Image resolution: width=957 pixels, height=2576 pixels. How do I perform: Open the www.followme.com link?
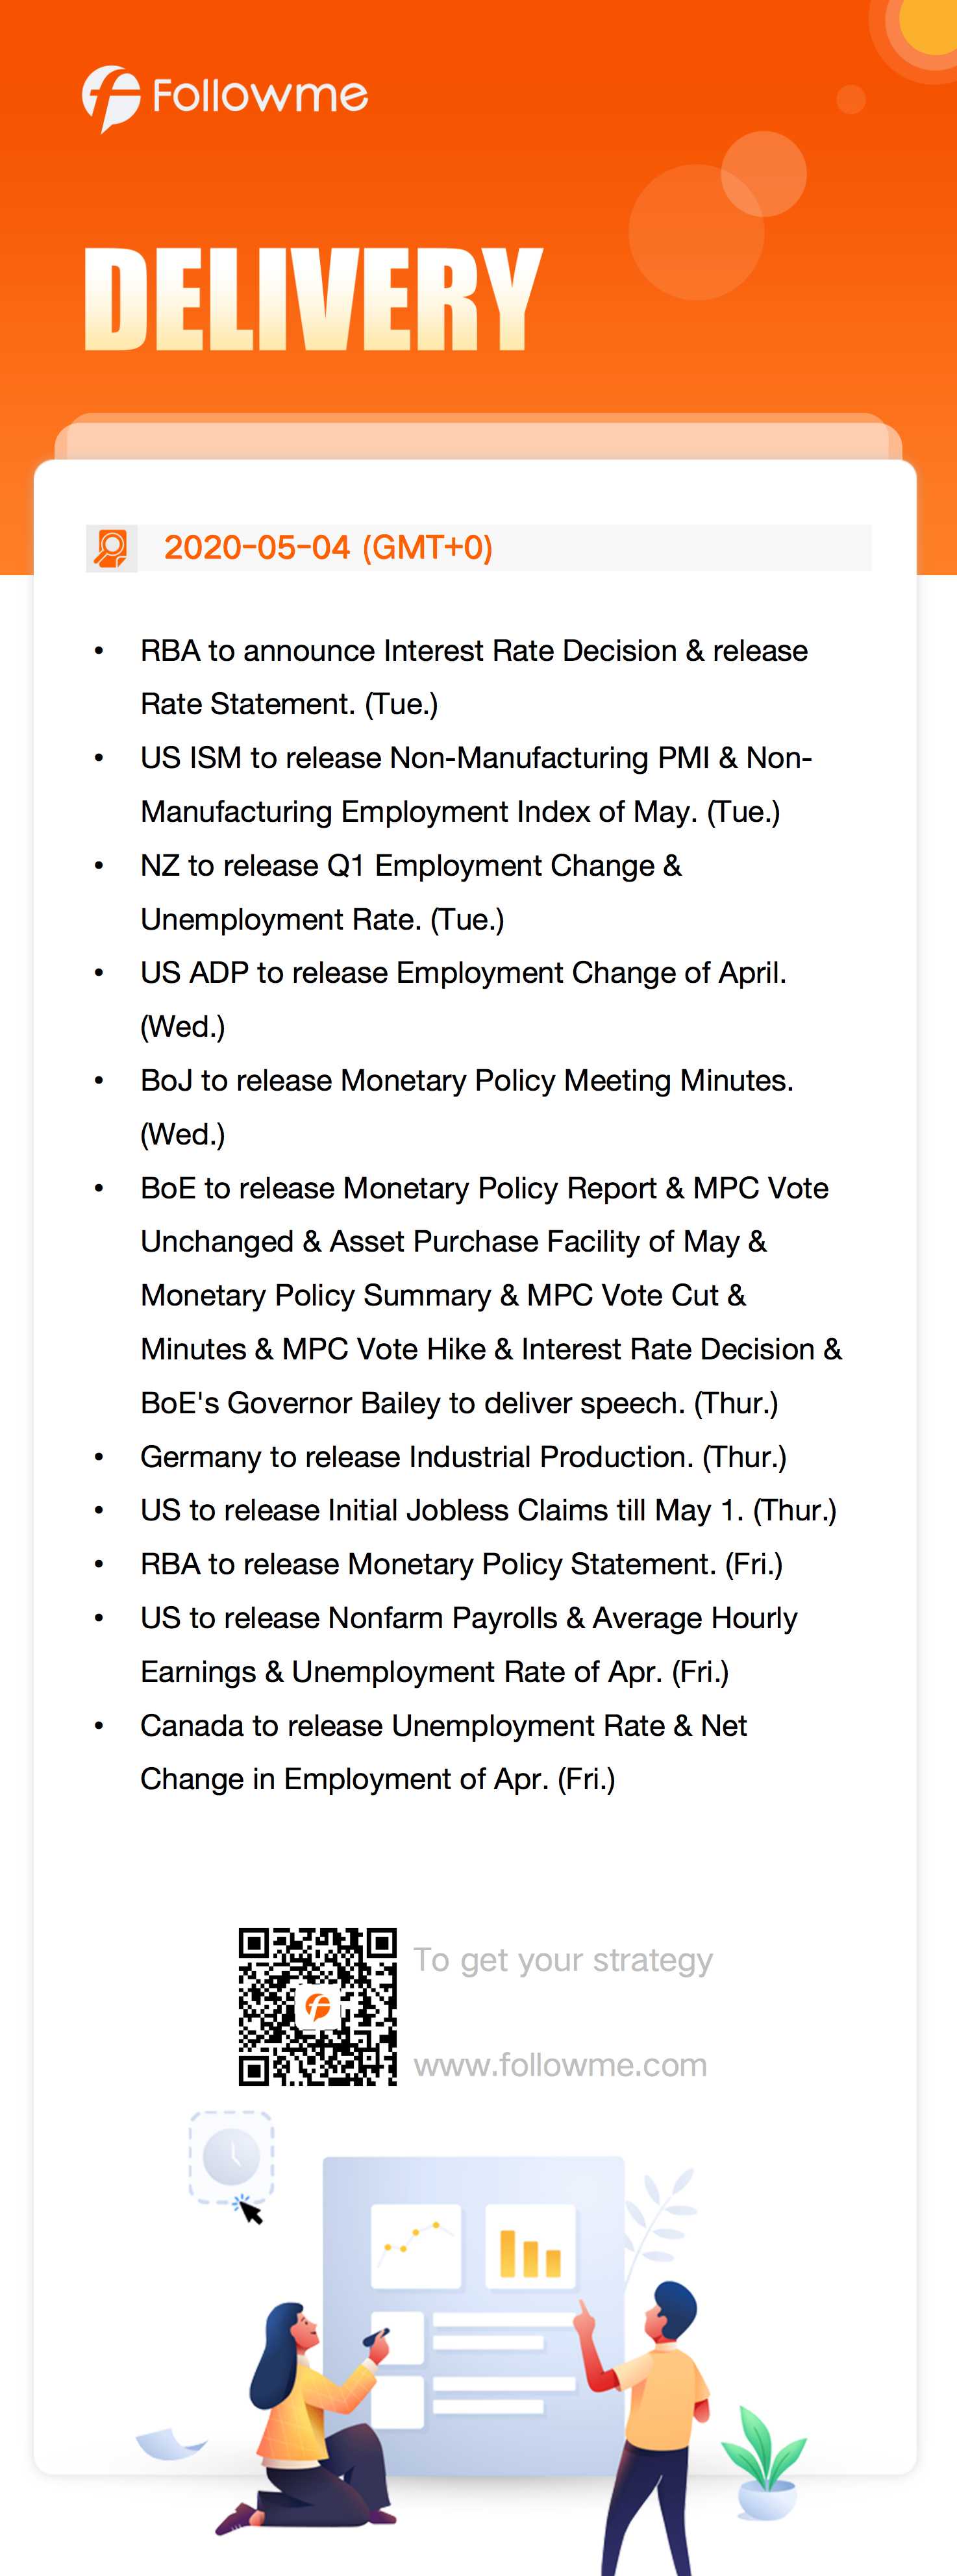click(x=560, y=2065)
